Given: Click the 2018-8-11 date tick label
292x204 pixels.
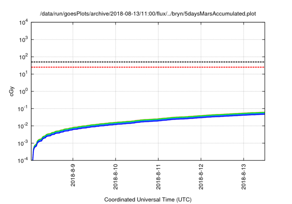Looking at the screenshot, I should [158, 177].
